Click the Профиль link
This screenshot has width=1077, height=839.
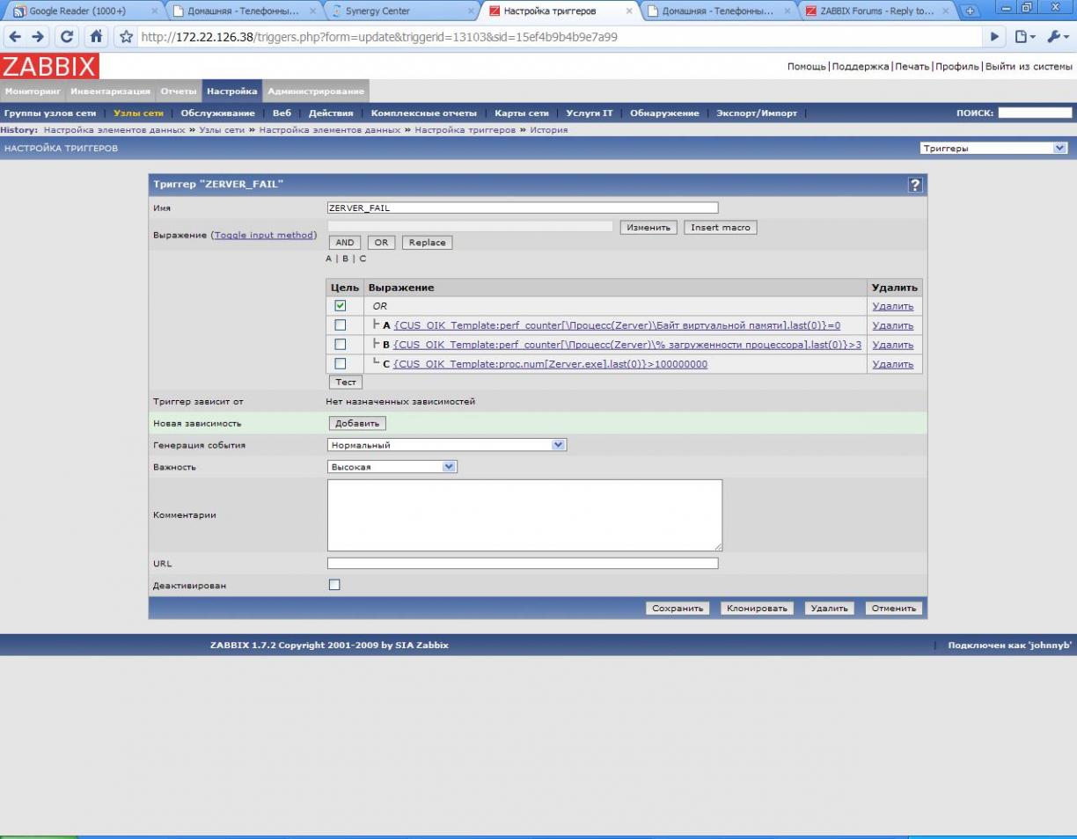(x=956, y=67)
